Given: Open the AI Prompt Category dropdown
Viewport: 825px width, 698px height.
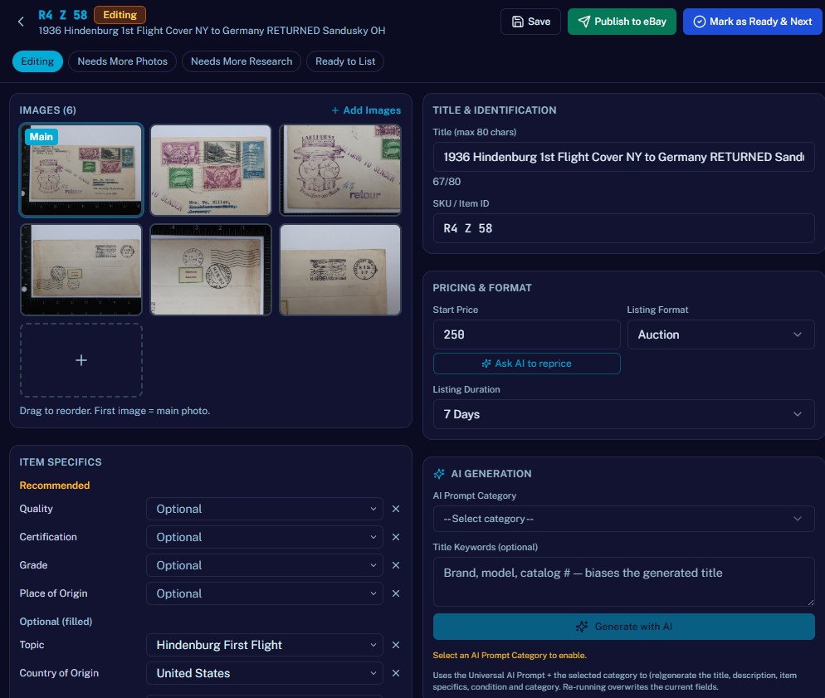Looking at the screenshot, I should pos(623,519).
